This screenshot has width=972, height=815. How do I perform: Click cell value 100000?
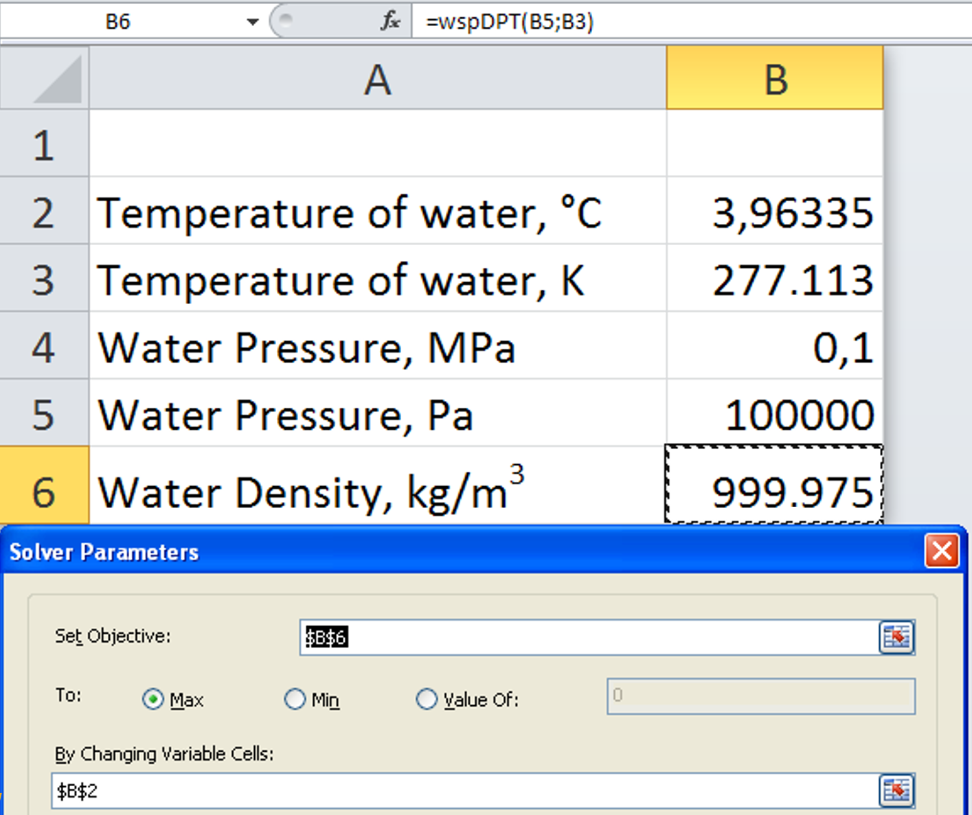775,413
